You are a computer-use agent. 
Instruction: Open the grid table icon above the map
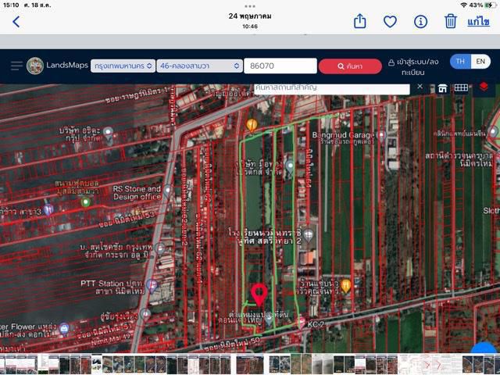click(x=461, y=87)
